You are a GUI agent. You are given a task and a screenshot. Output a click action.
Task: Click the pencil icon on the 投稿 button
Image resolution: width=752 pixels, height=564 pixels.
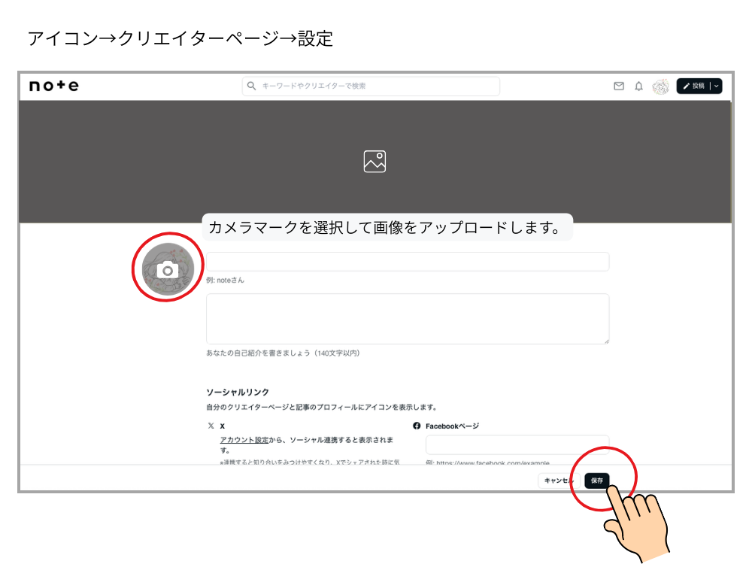click(x=687, y=86)
